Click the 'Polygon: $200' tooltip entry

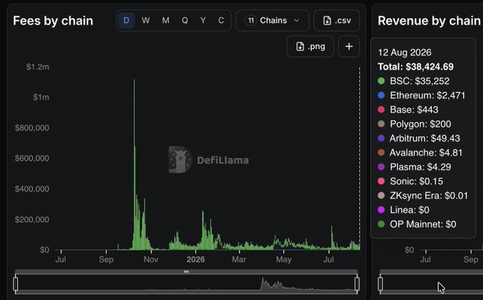(420, 124)
